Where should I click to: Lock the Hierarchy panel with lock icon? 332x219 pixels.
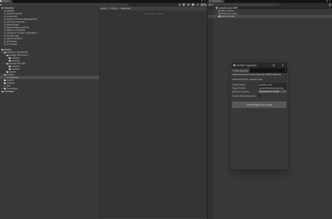(327, 1)
